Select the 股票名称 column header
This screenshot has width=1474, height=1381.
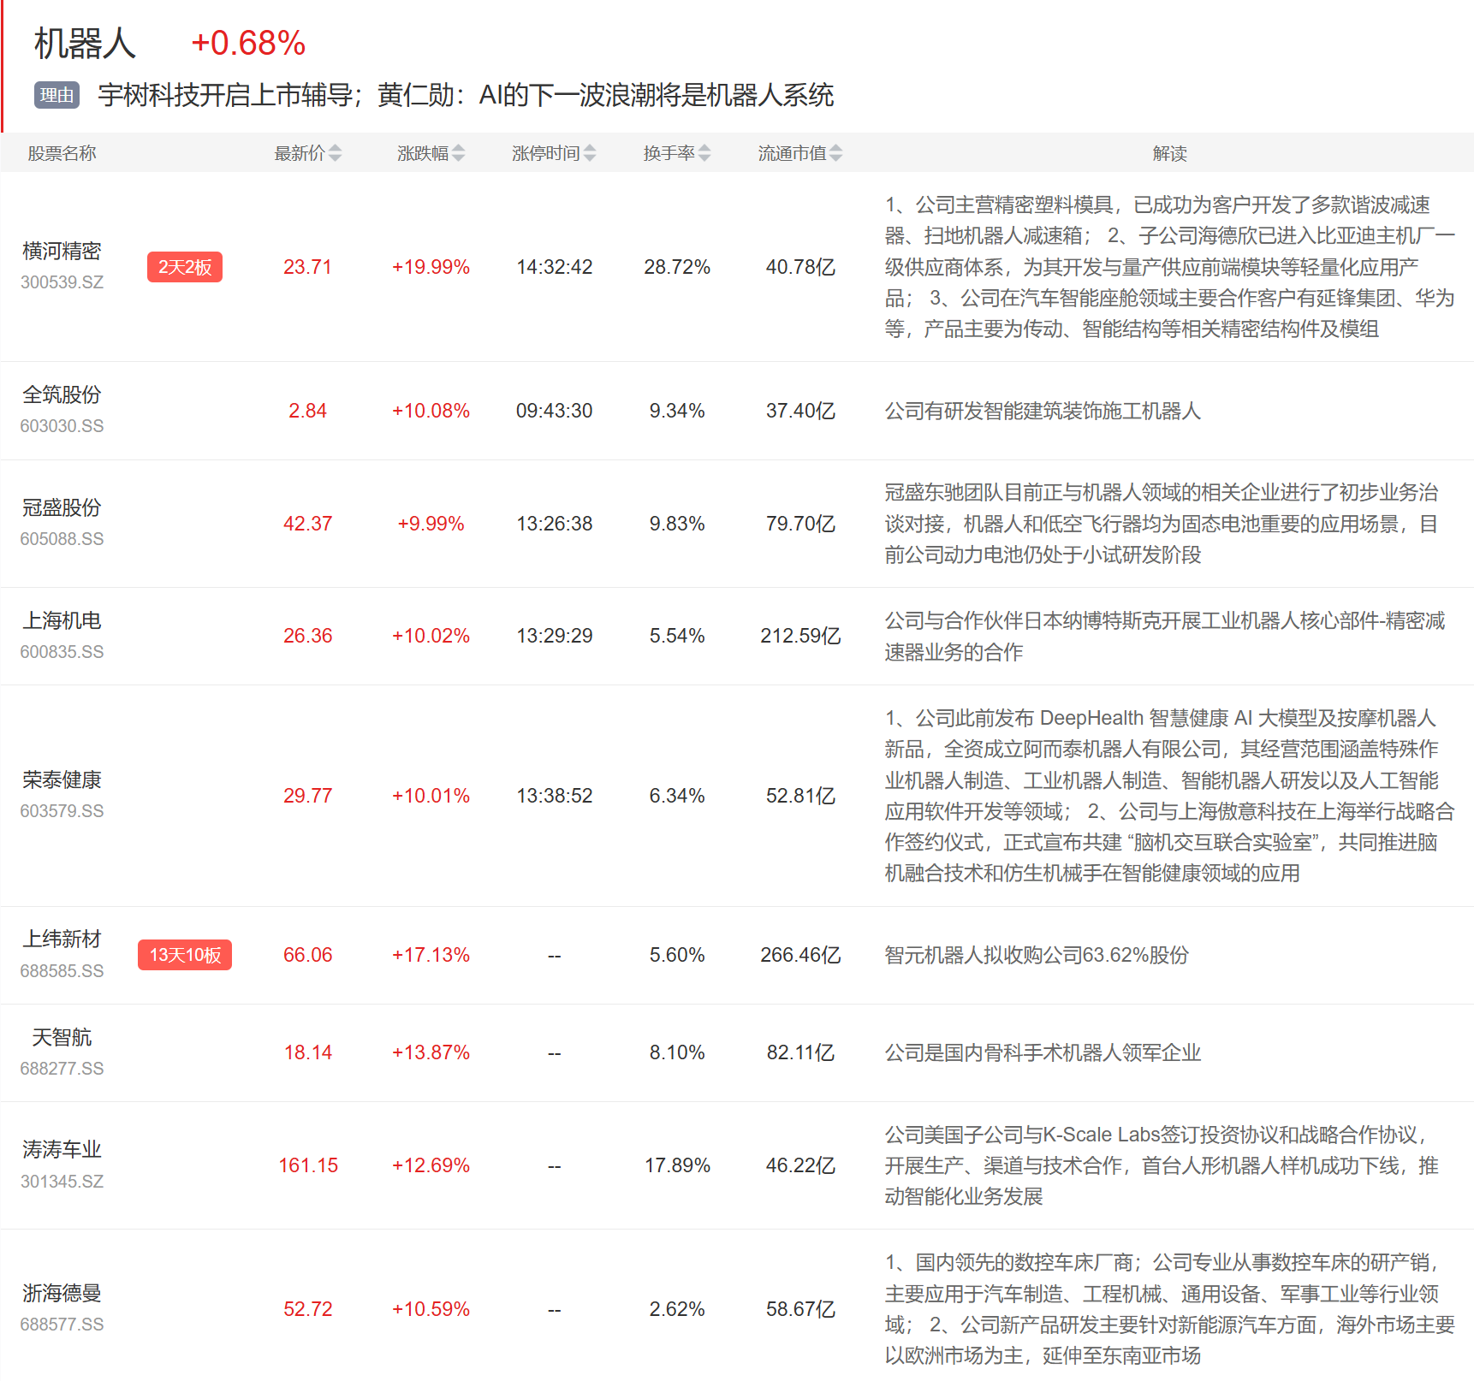click(62, 153)
